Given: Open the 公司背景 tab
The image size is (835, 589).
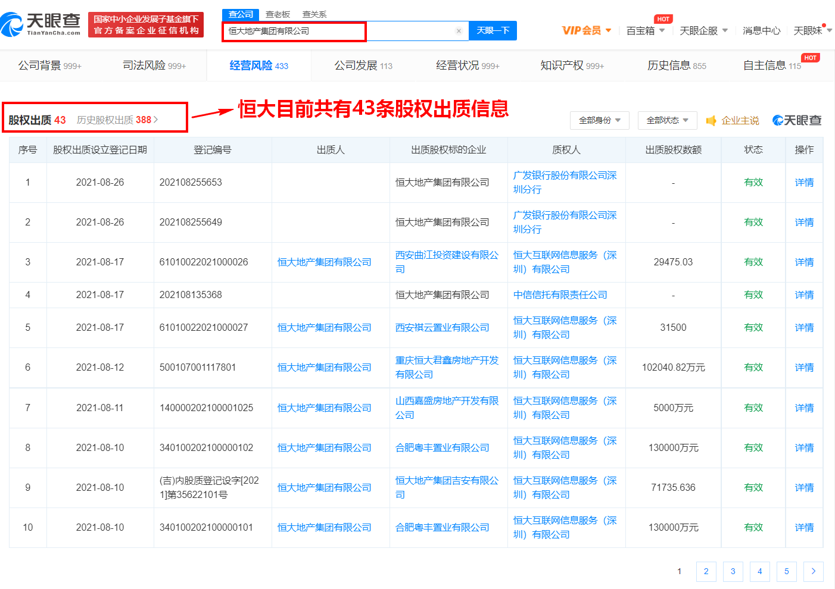Looking at the screenshot, I should pos(49,65).
